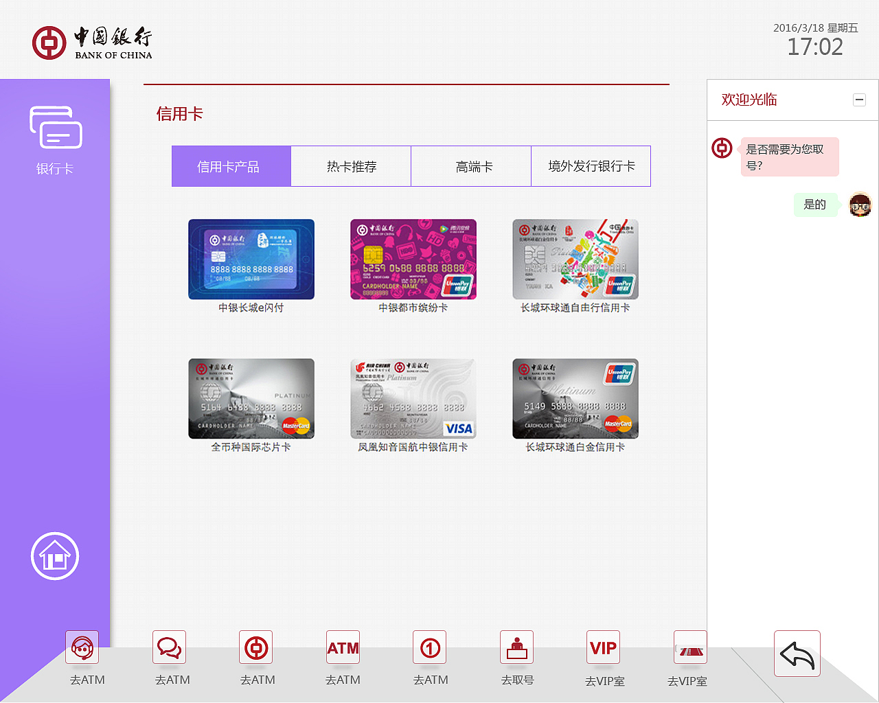Tap the 去取号 counter desk icon

click(x=517, y=647)
